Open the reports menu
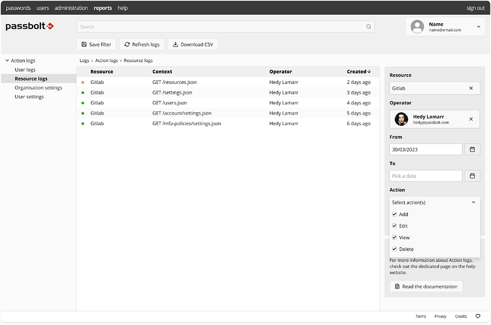 click(x=102, y=8)
